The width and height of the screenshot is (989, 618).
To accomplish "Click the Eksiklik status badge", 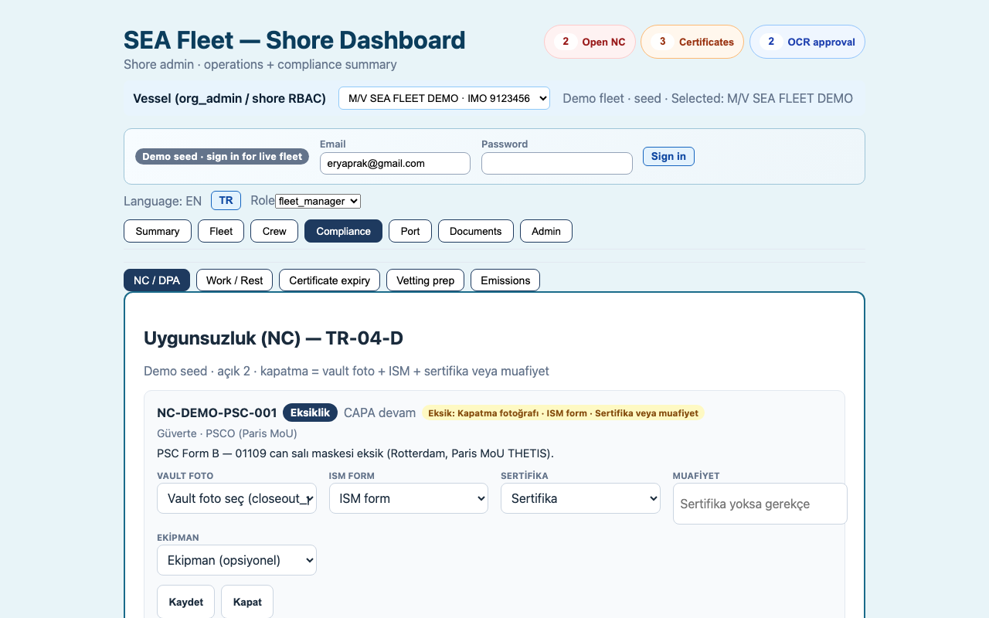I will (x=311, y=413).
